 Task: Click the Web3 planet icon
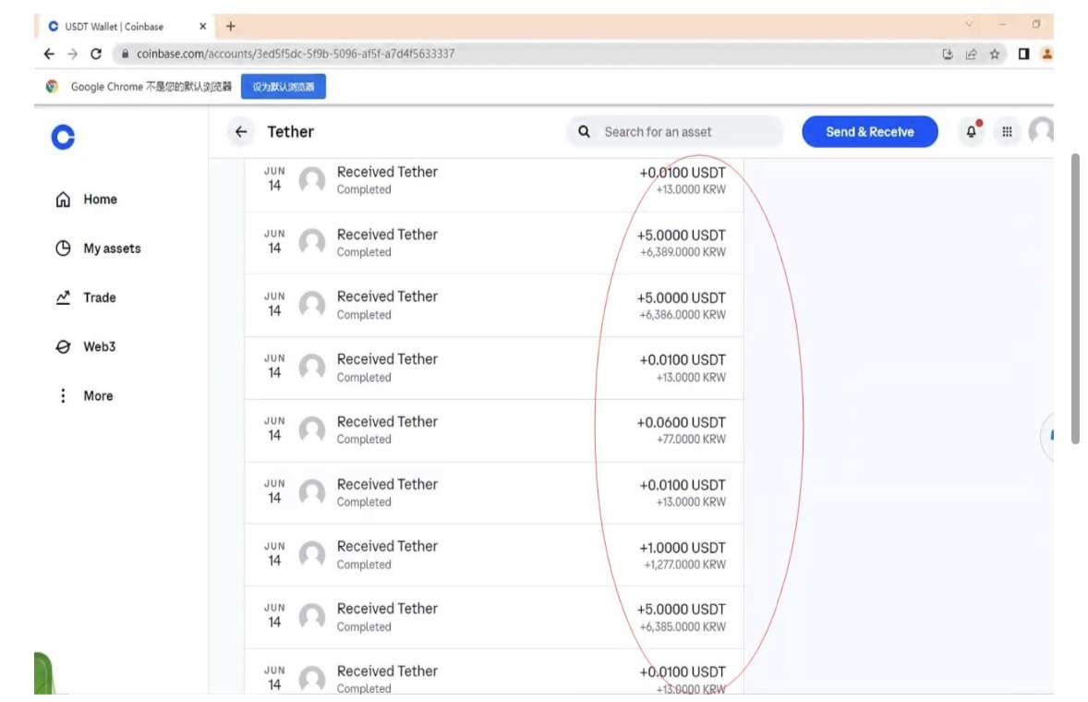pos(63,346)
